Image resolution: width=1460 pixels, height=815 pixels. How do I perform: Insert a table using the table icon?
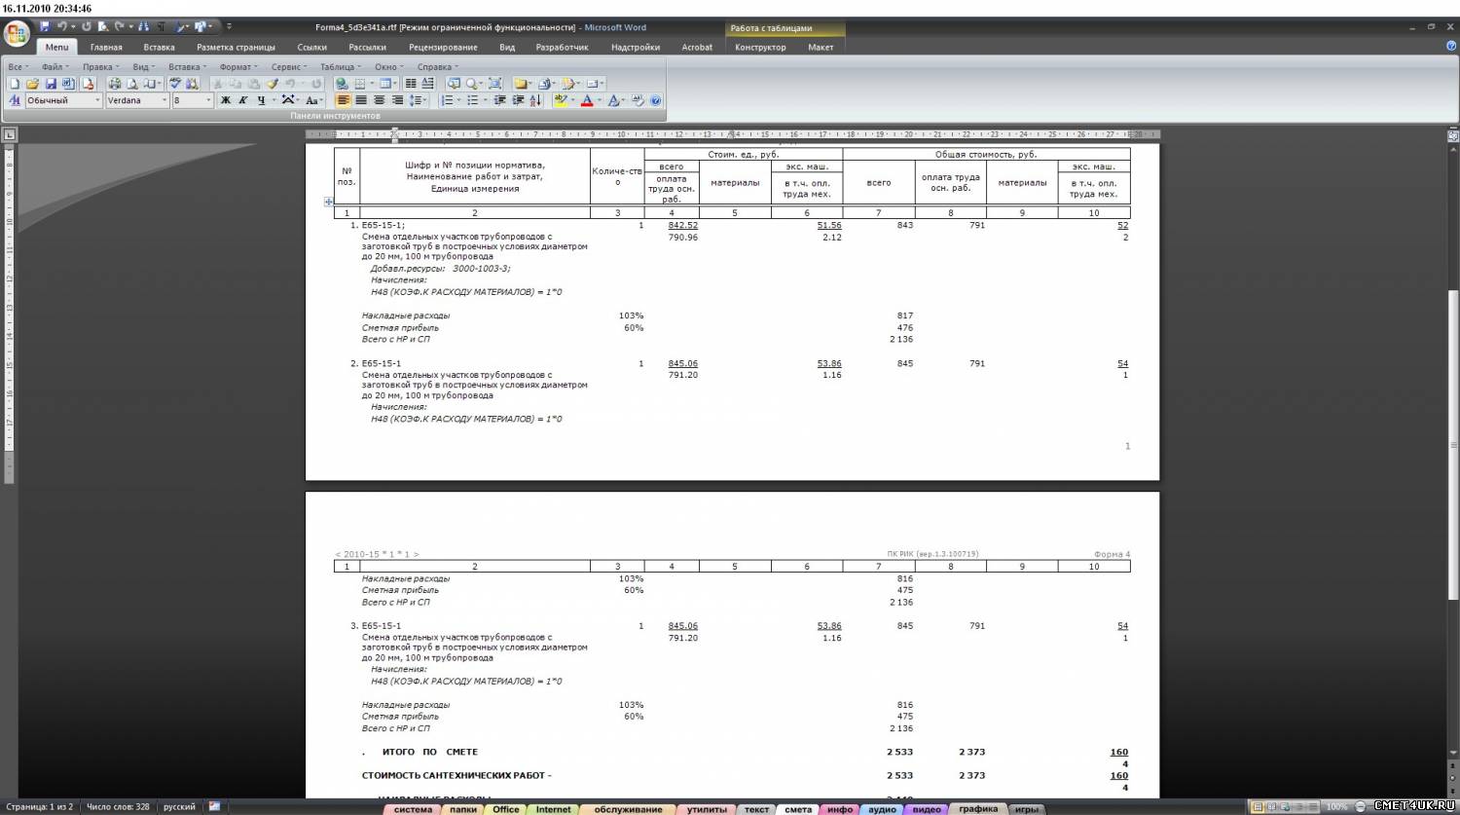tap(386, 84)
